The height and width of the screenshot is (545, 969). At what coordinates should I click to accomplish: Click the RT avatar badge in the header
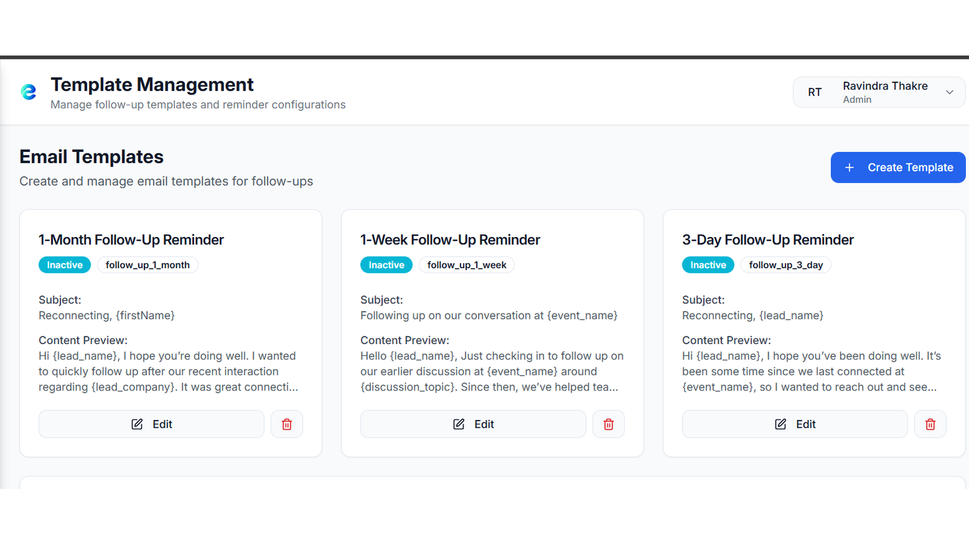coord(815,92)
